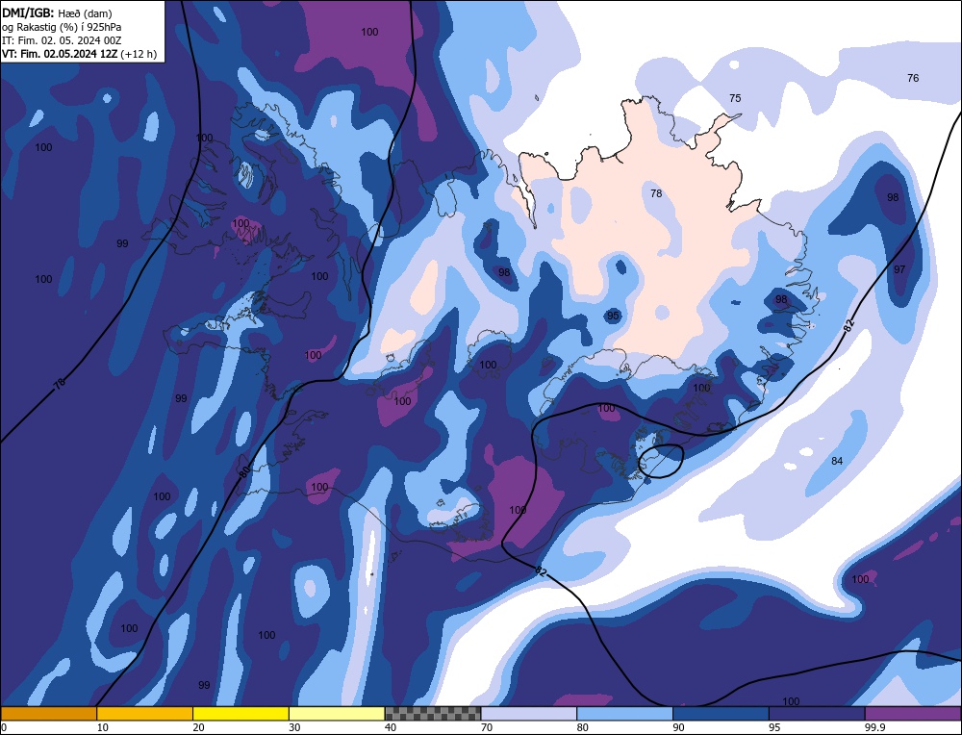Click the '10' legend tick label
The width and height of the screenshot is (962, 735).
tap(103, 727)
